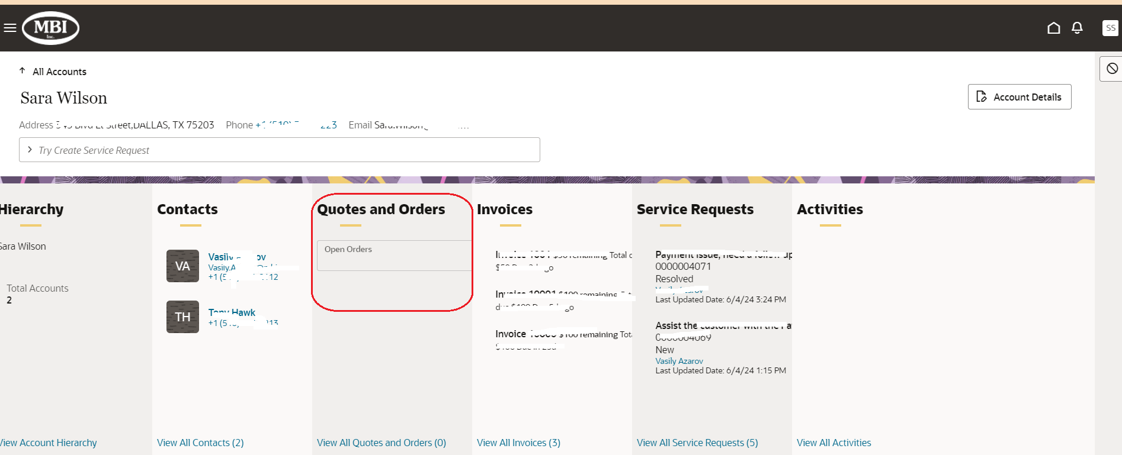Click Sara Wilson in the Hierarchy card

click(23, 246)
